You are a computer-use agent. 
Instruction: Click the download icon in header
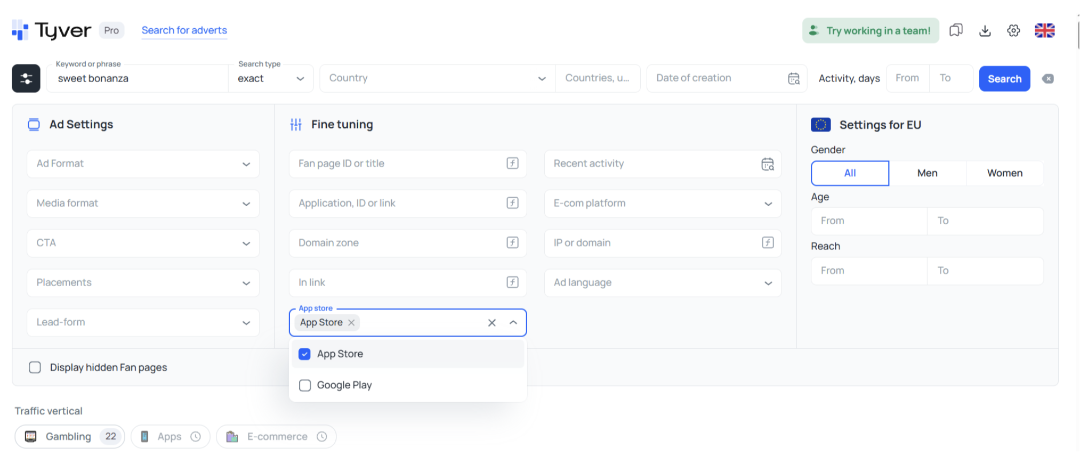(985, 30)
